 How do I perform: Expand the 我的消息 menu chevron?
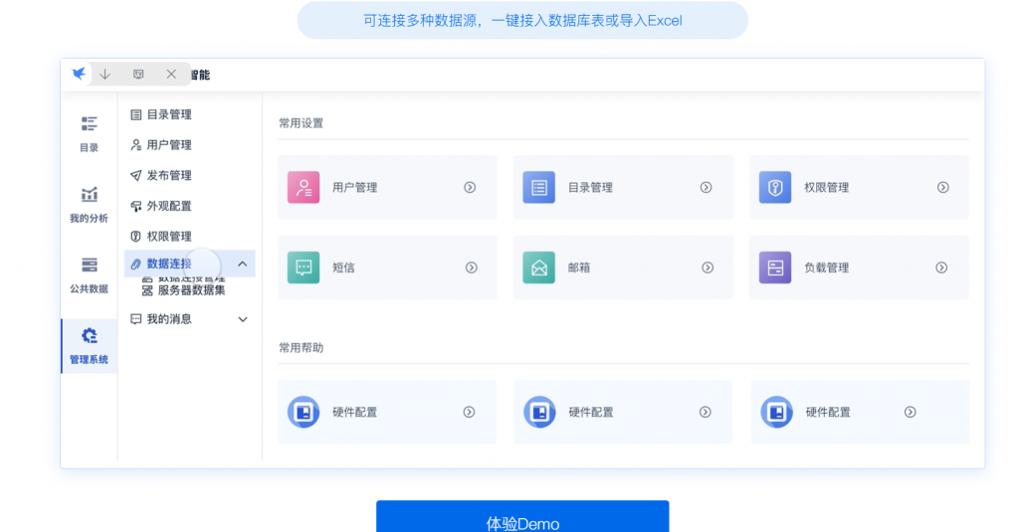click(243, 319)
